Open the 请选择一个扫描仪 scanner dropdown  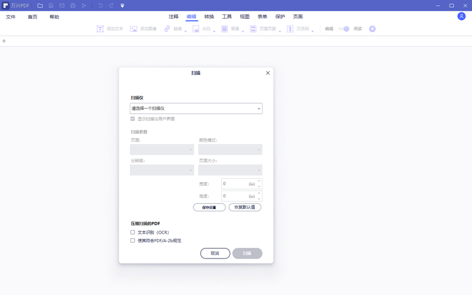(x=196, y=109)
